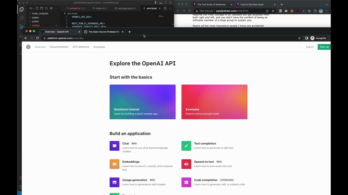Open the Code completion terminal icon
Screen dimensions: 348x195
click(x=186, y=182)
